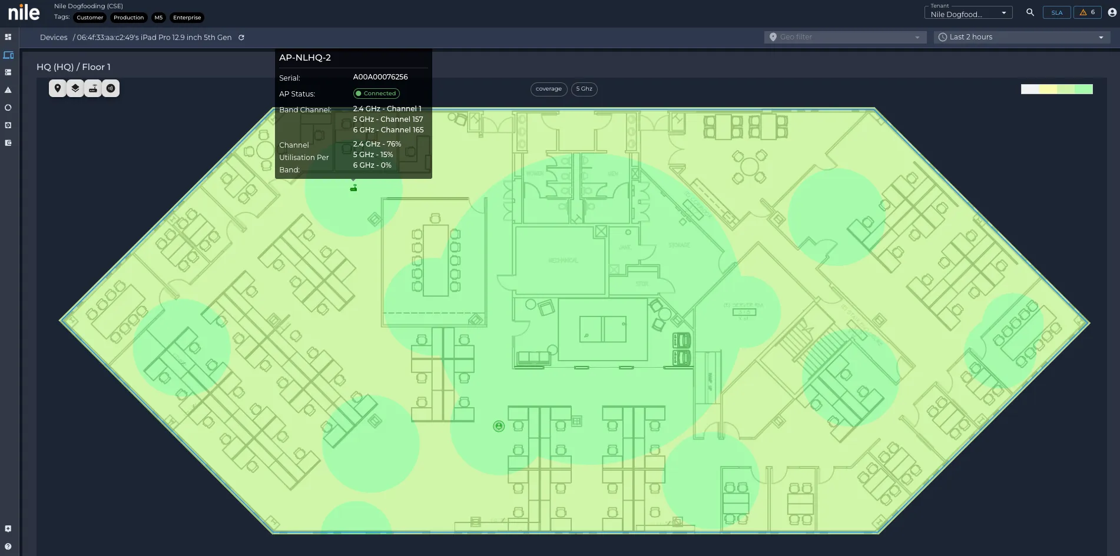Open the server stack sidebar icon
1120x556 pixels.
[x=8, y=72]
